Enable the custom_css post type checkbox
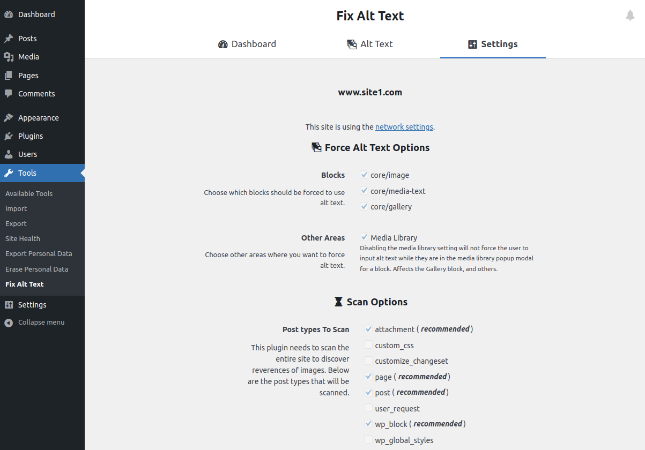The width and height of the screenshot is (645, 450). click(x=368, y=345)
